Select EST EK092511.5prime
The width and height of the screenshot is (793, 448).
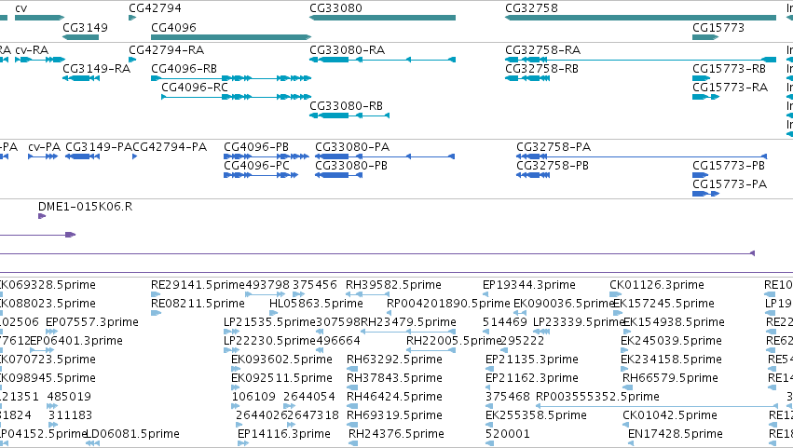click(x=237, y=387)
